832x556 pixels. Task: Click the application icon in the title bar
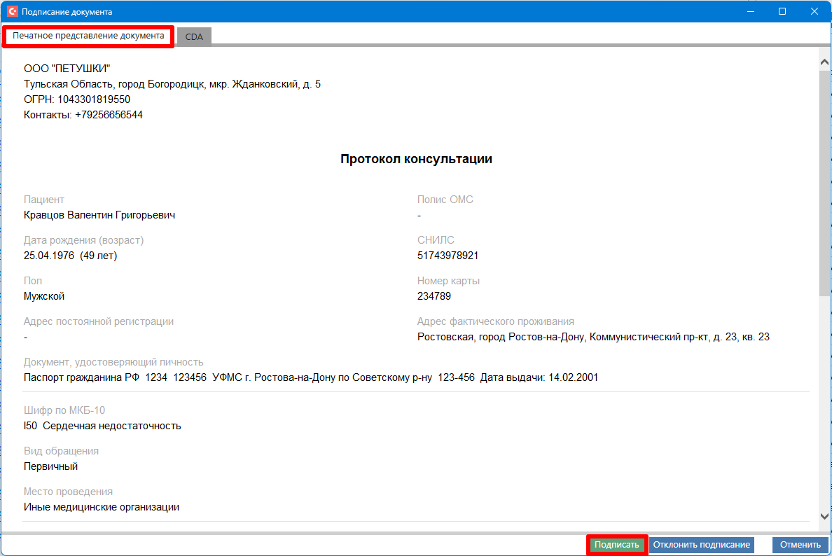tap(12, 11)
